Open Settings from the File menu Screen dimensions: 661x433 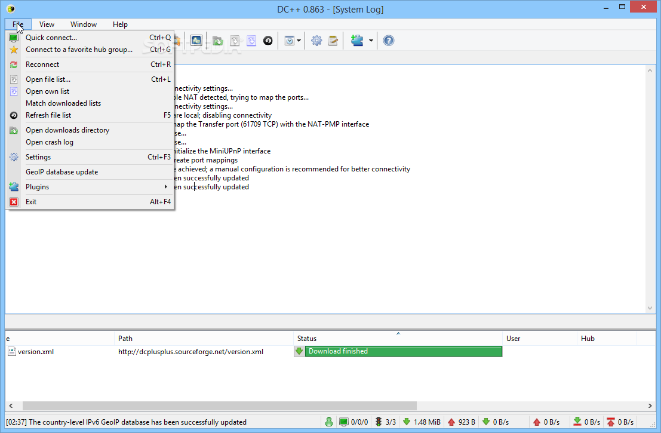point(90,157)
